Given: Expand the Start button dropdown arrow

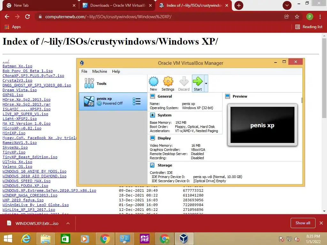Looking at the screenshot, I should click(x=206, y=84).
